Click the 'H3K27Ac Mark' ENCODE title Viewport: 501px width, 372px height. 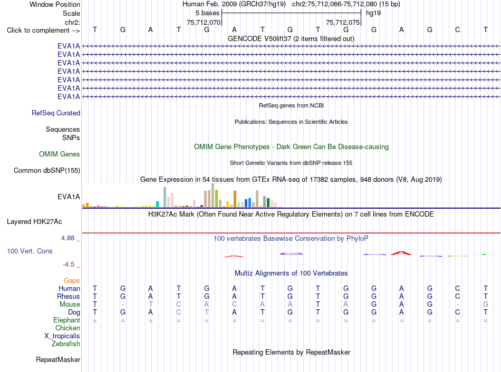click(291, 214)
